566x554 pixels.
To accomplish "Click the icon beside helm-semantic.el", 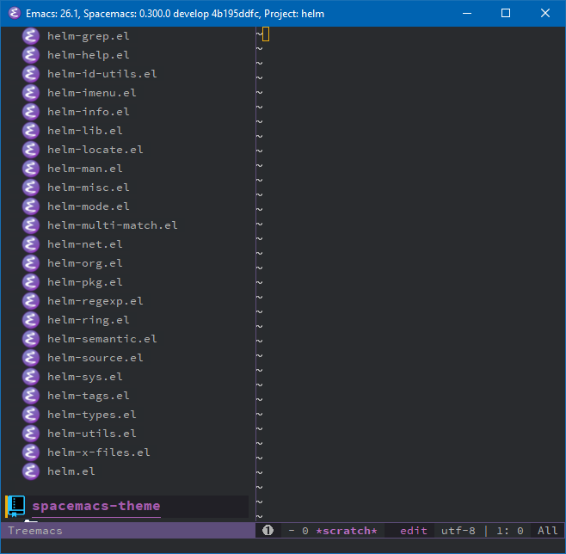I will [x=31, y=339].
